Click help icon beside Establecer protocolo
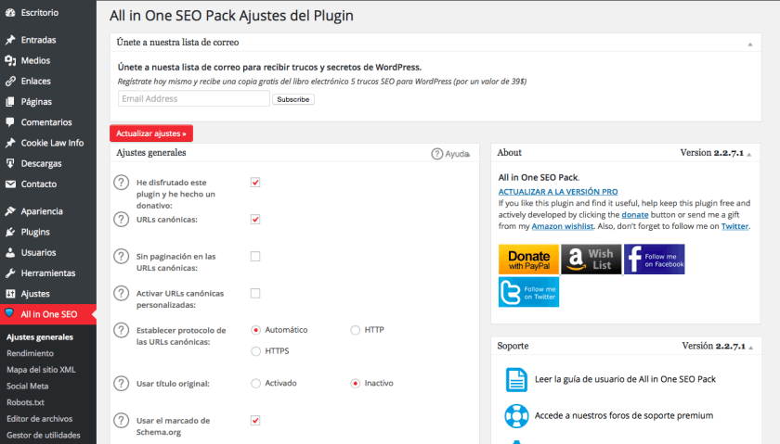 click(x=121, y=330)
